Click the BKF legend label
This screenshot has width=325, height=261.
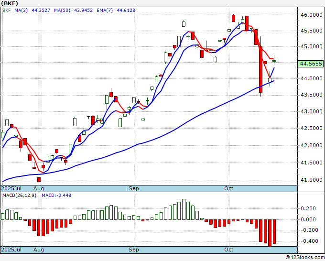click(7, 10)
